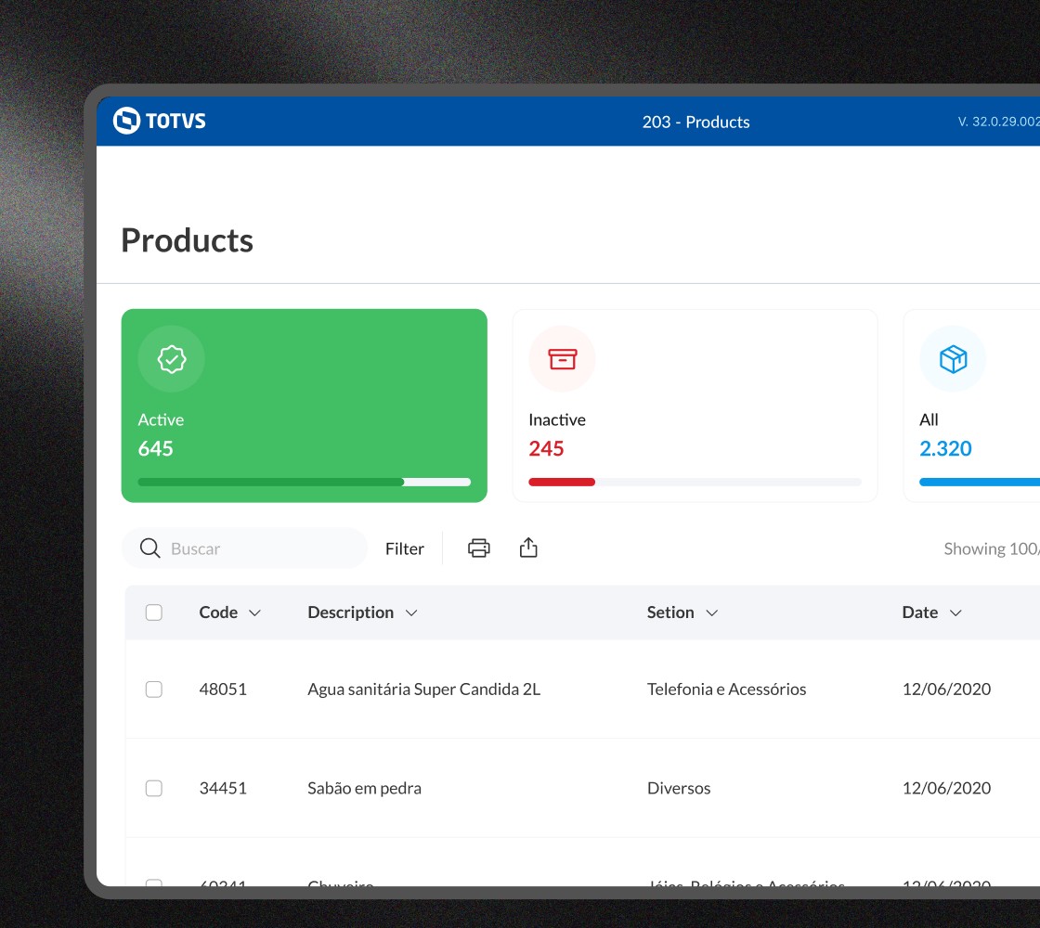
Task: Toggle the select-all checkbox in table header
Action: (x=154, y=612)
